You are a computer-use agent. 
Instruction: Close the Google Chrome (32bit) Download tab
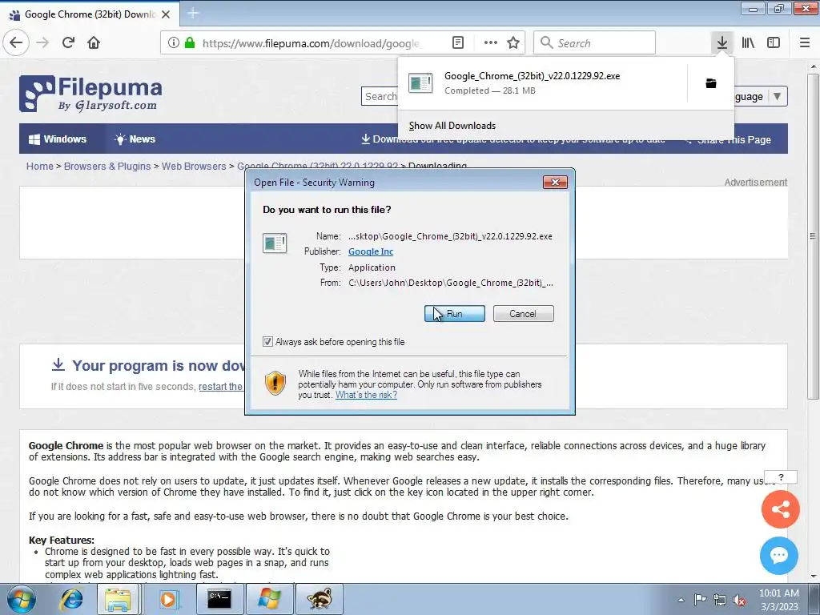[x=166, y=14]
